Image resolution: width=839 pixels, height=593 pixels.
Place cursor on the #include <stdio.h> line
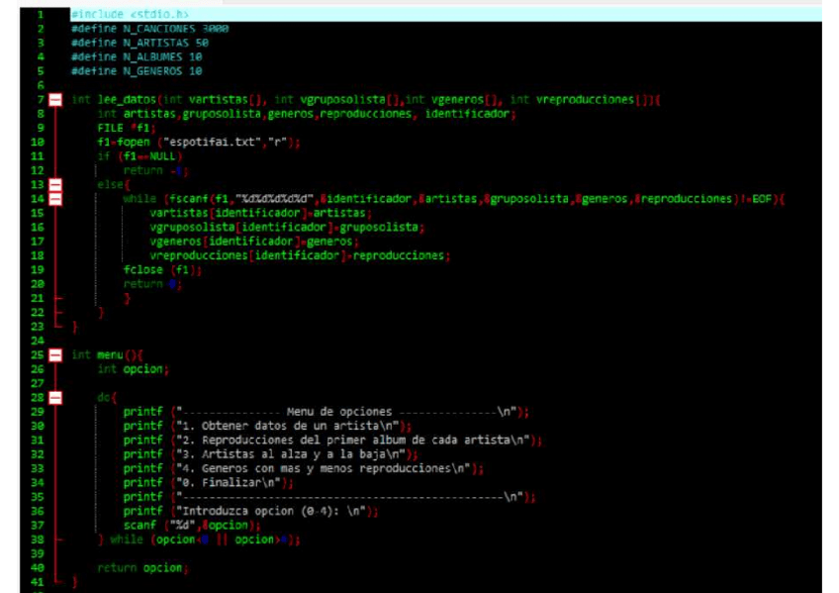[130, 16]
